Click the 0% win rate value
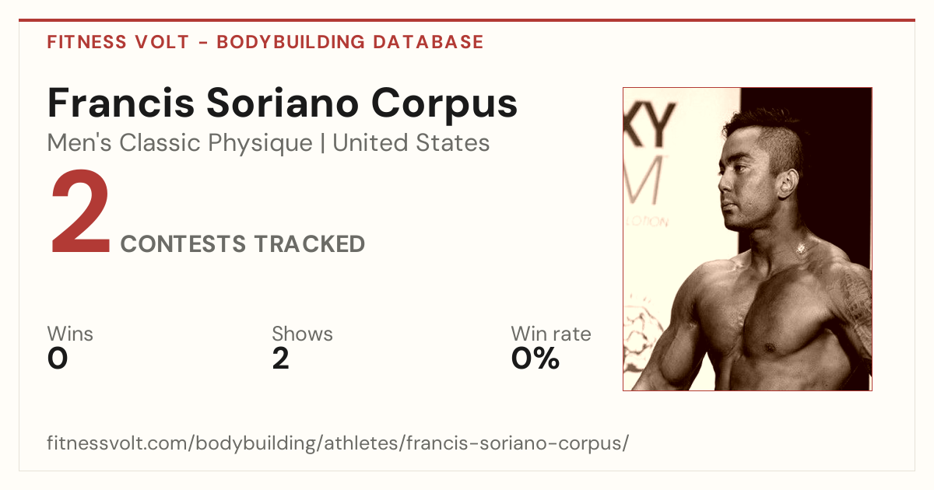The image size is (934, 490). tap(535, 359)
